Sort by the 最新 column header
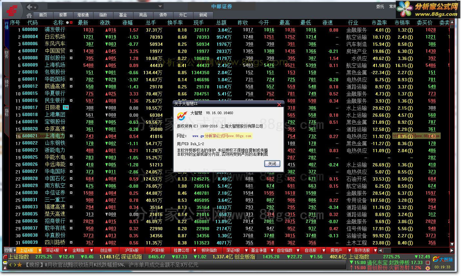The width and height of the screenshot is (461, 276). 83,23
